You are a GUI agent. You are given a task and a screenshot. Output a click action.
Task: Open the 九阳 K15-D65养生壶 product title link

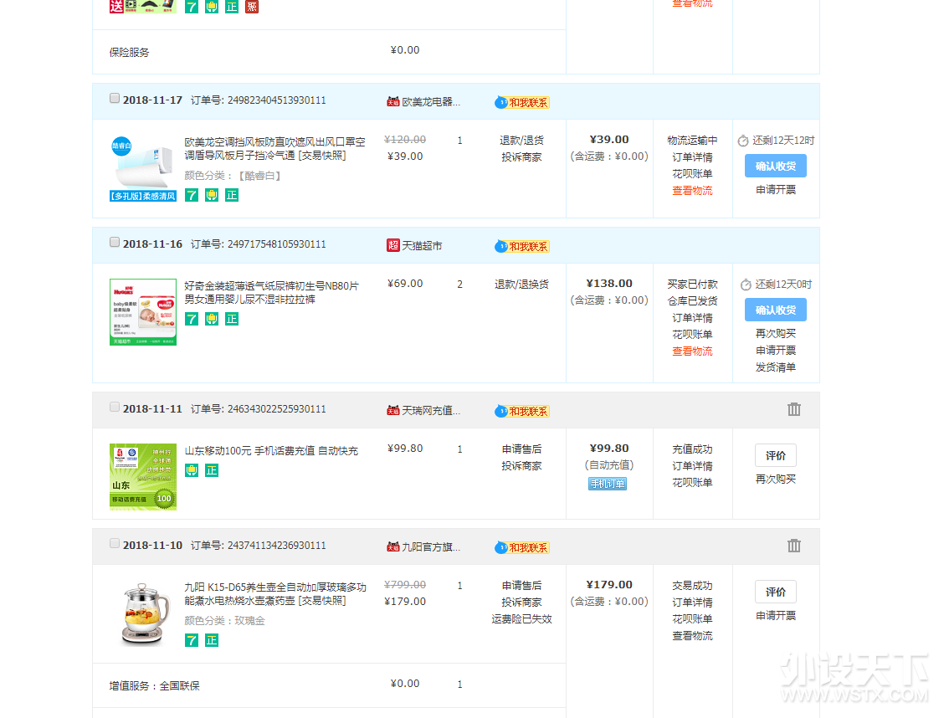[x=275, y=594]
